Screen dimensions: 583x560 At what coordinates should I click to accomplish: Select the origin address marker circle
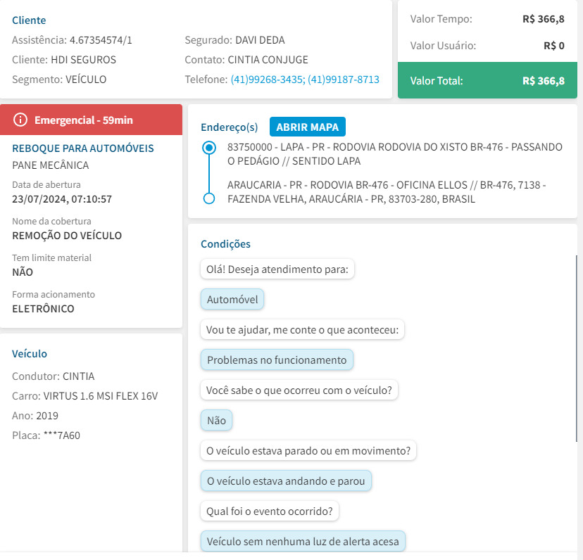(208, 148)
